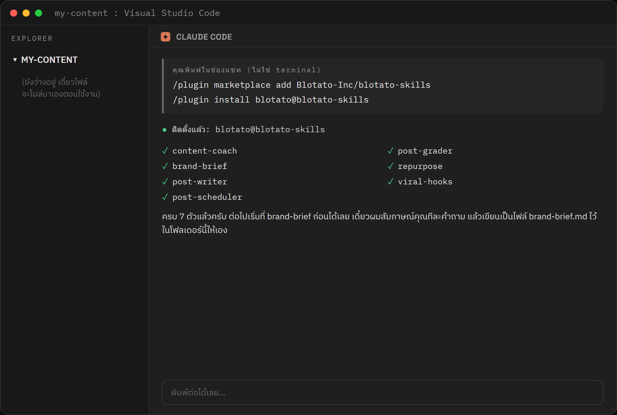Click the viral-hooks skill entry
Screen dimensions: 617x415
click(x=425, y=182)
